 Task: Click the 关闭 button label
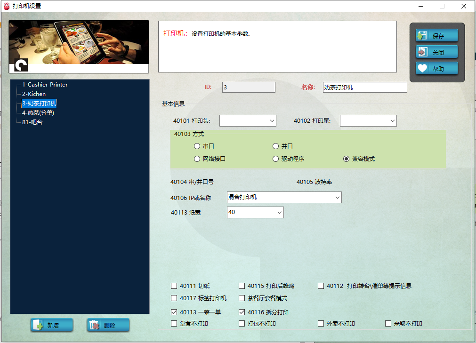pyautogui.click(x=438, y=53)
